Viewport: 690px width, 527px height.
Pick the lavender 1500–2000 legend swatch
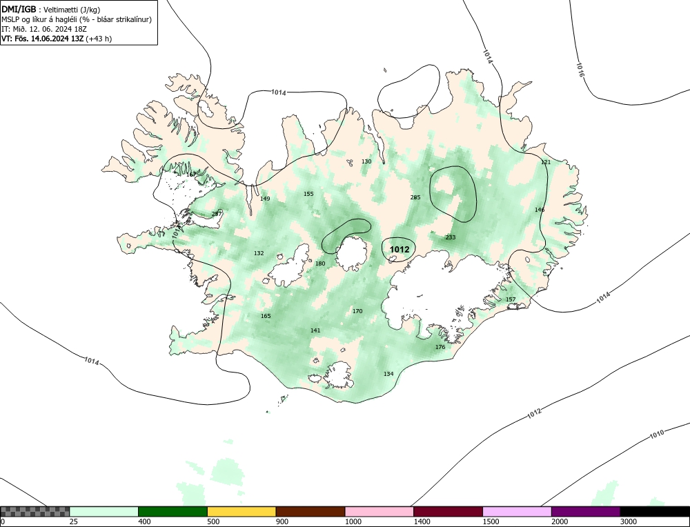point(517,511)
